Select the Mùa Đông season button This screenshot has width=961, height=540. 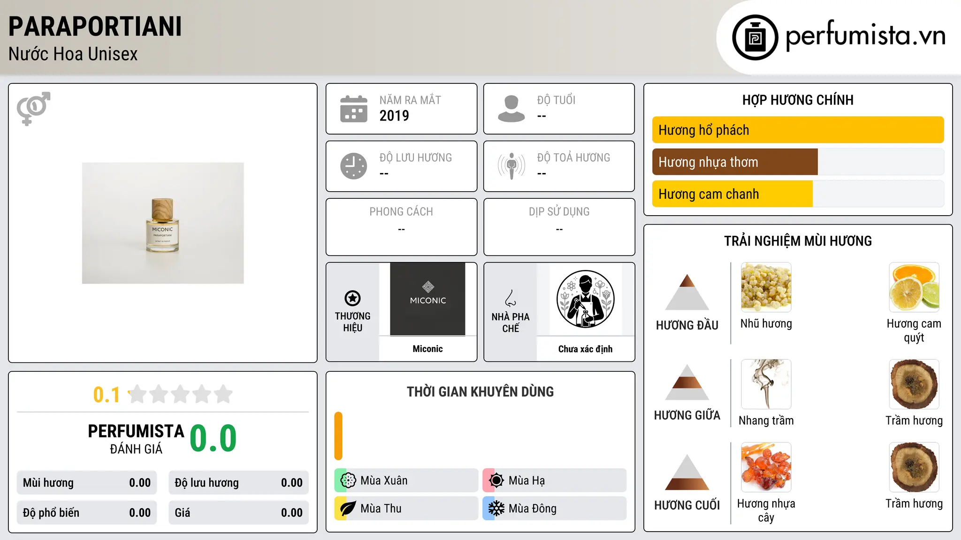click(x=555, y=509)
